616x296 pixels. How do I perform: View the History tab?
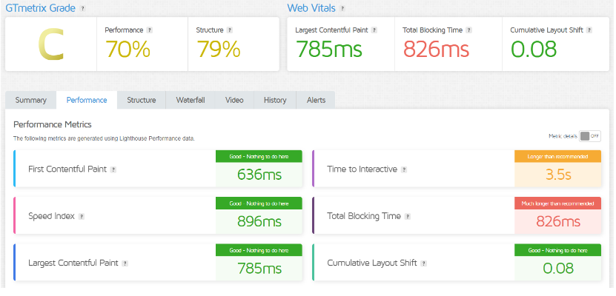275,100
